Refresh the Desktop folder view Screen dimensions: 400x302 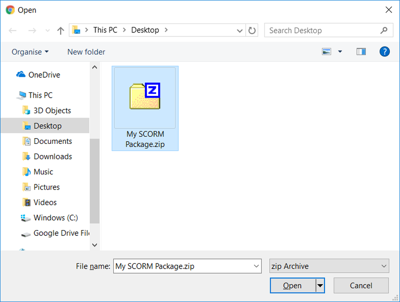pos(252,31)
